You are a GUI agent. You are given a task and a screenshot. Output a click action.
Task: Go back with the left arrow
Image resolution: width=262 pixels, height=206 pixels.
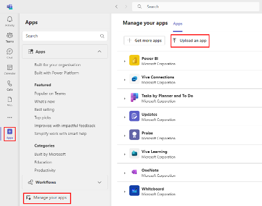[x=116, y=7]
